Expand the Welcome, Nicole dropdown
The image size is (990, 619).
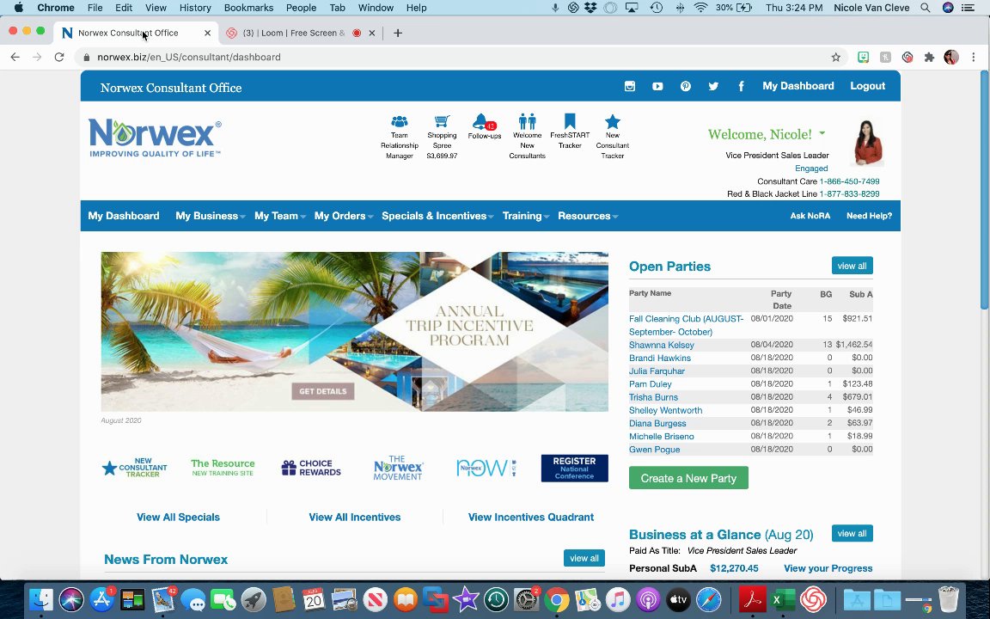click(822, 133)
